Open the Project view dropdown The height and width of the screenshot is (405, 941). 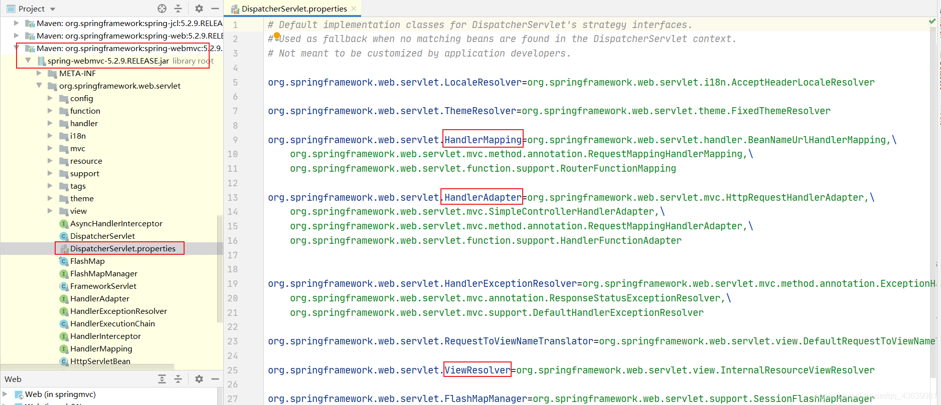click(x=53, y=9)
